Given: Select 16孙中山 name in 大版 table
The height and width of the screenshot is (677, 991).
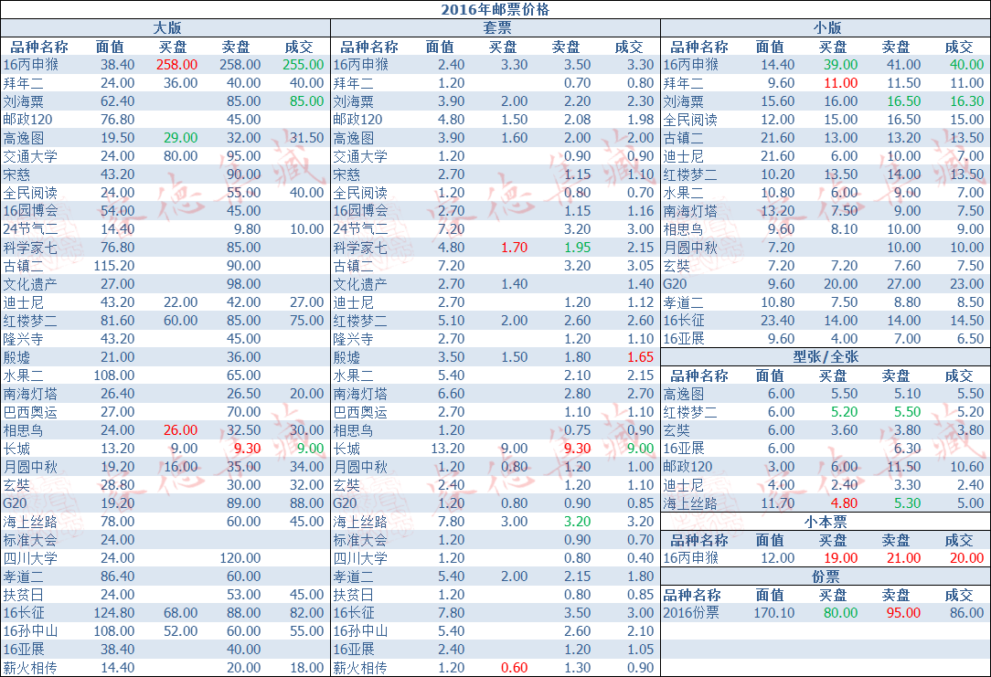Looking at the screenshot, I should [x=29, y=631].
